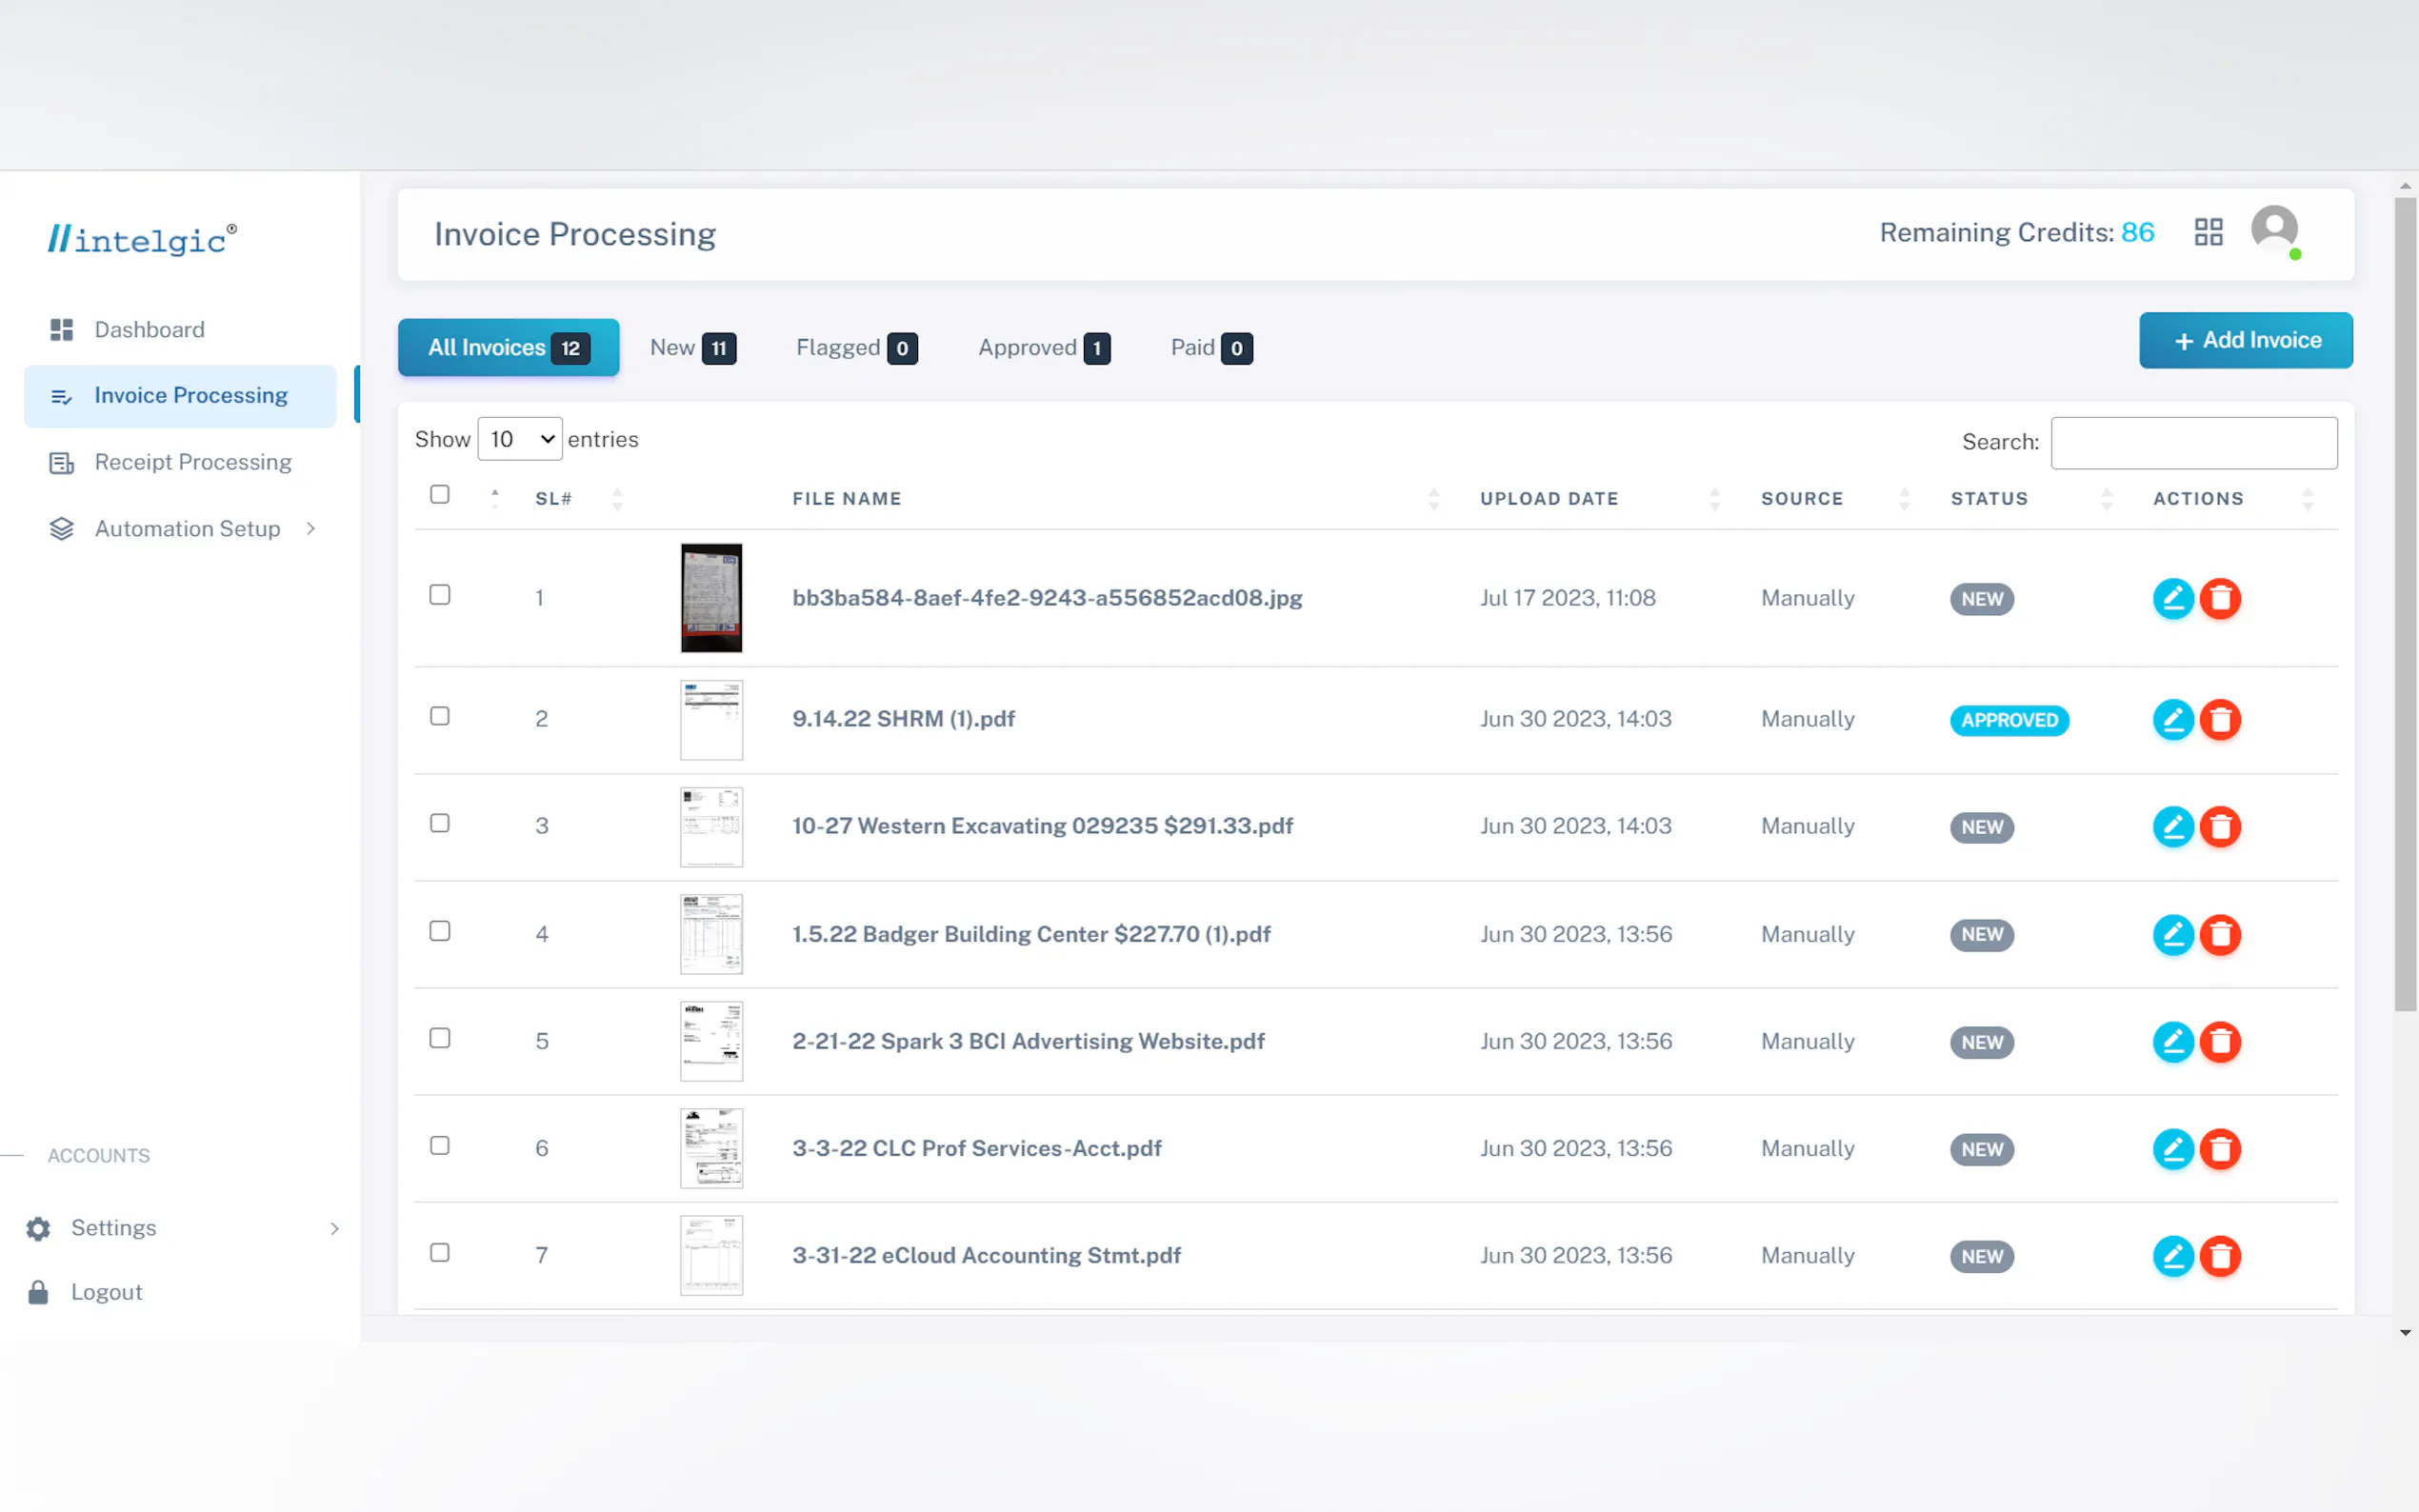Delete the bb3ba584 jpg invoice
Viewport: 2419px width, 1512px height.
[x=2220, y=599]
